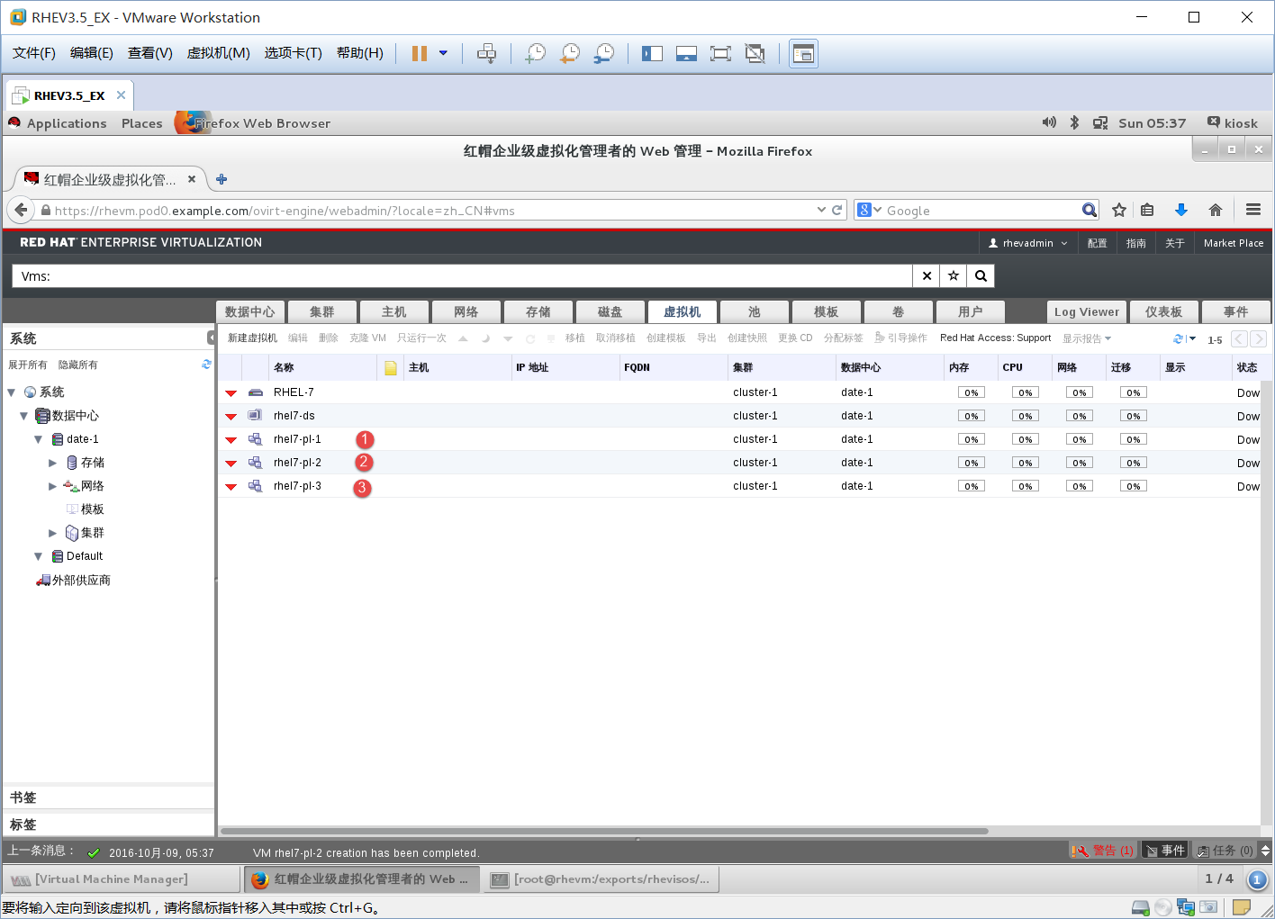This screenshot has height=919, width=1275.
Task: Open the 仪表板 dashboard tab
Action: [1163, 311]
